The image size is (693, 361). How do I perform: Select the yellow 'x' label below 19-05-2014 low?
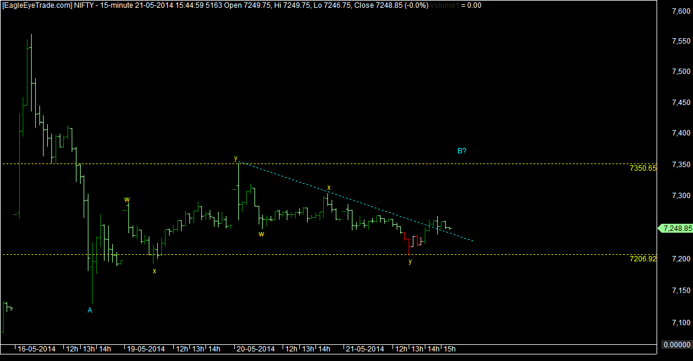(154, 271)
